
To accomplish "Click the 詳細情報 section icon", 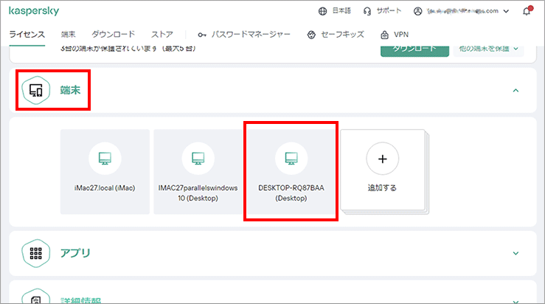I will 36,297.
